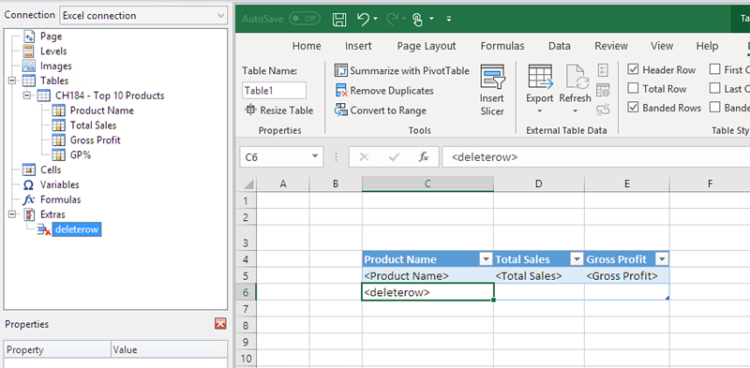Open the Name Box dropdown arrow
The width and height of the screenshot is (750, 368).
(314, 156)
